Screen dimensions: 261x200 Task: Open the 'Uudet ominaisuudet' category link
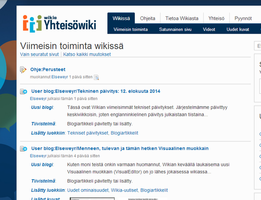[x=88, y=190]
